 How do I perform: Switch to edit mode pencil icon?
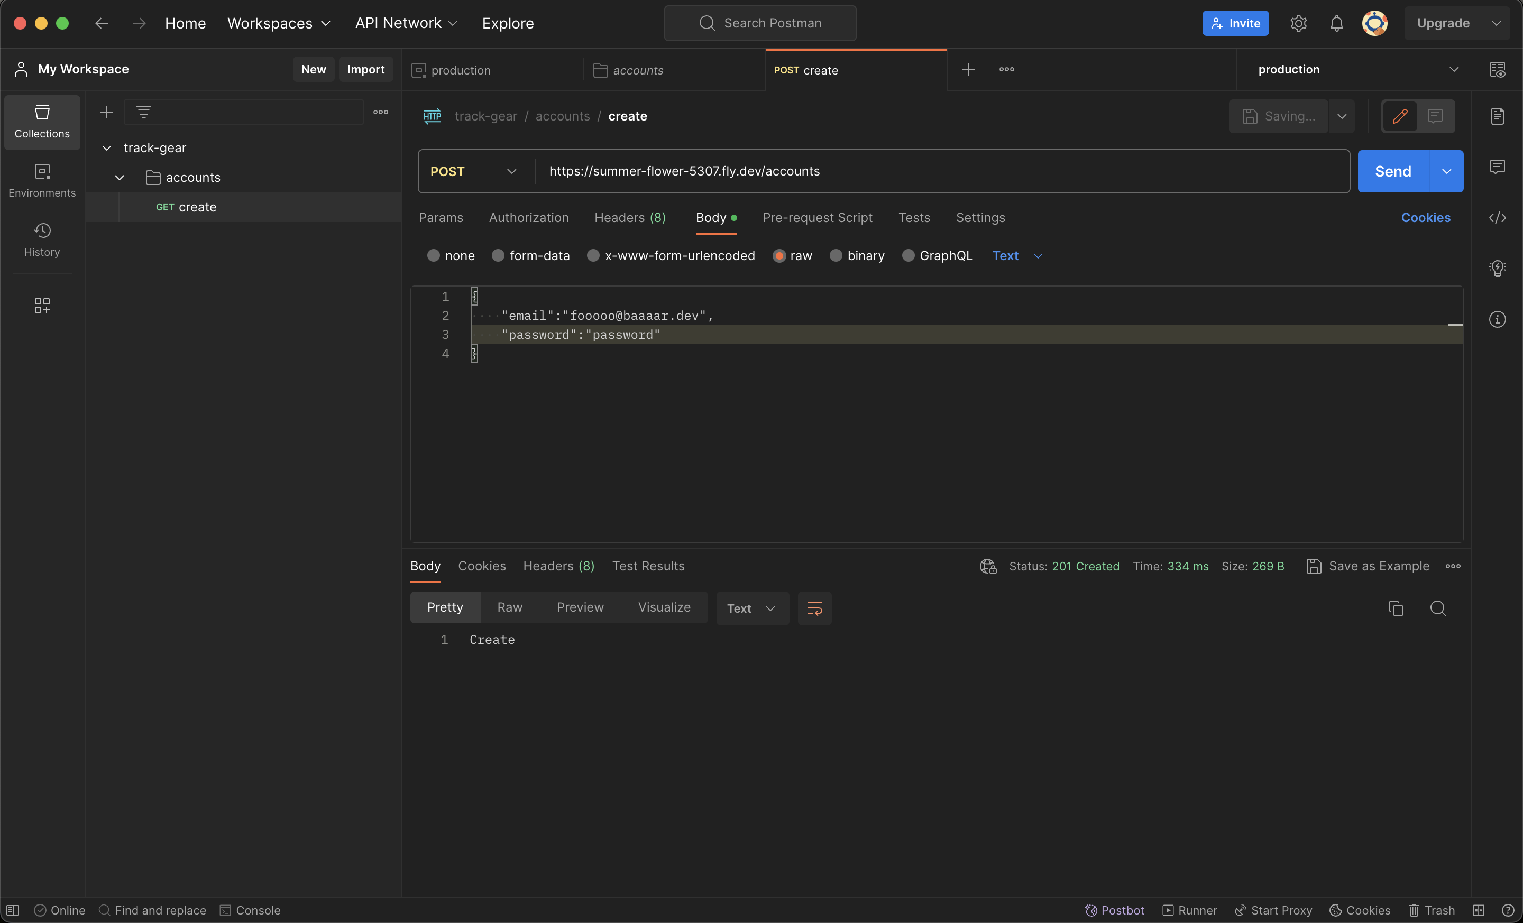pos(1400,116)
